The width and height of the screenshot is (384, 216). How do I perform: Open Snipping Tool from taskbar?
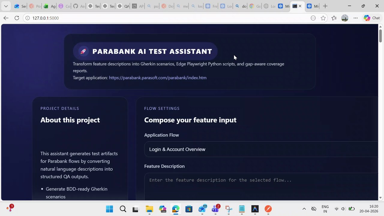point(229,209)
